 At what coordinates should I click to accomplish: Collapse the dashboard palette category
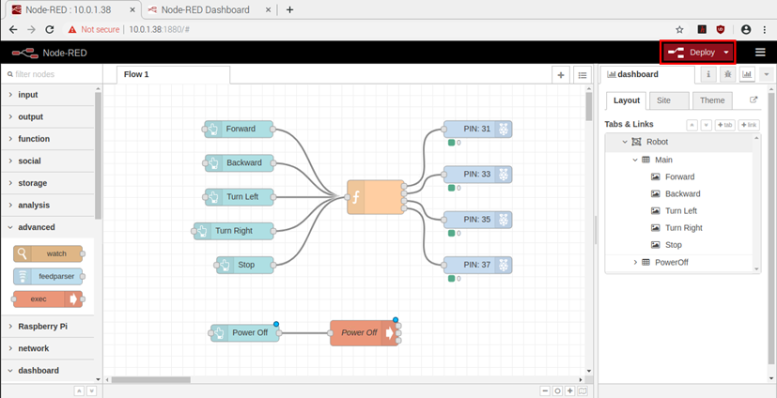[48, 370]
